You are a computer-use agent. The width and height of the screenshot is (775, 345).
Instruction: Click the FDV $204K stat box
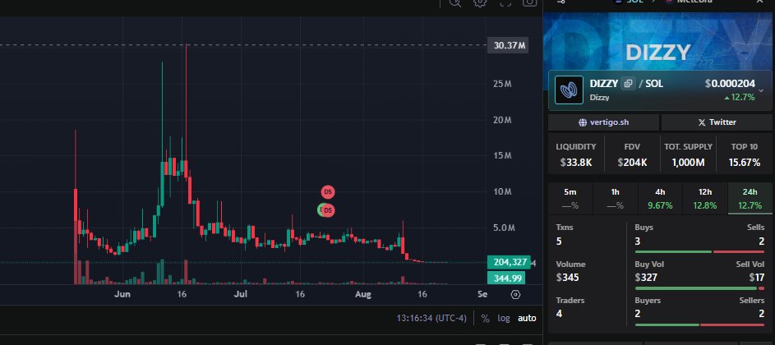632,154
